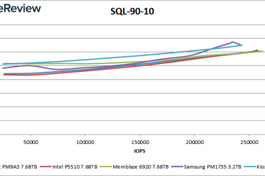Click the SQL-90-10 chart title

(132, 11)
